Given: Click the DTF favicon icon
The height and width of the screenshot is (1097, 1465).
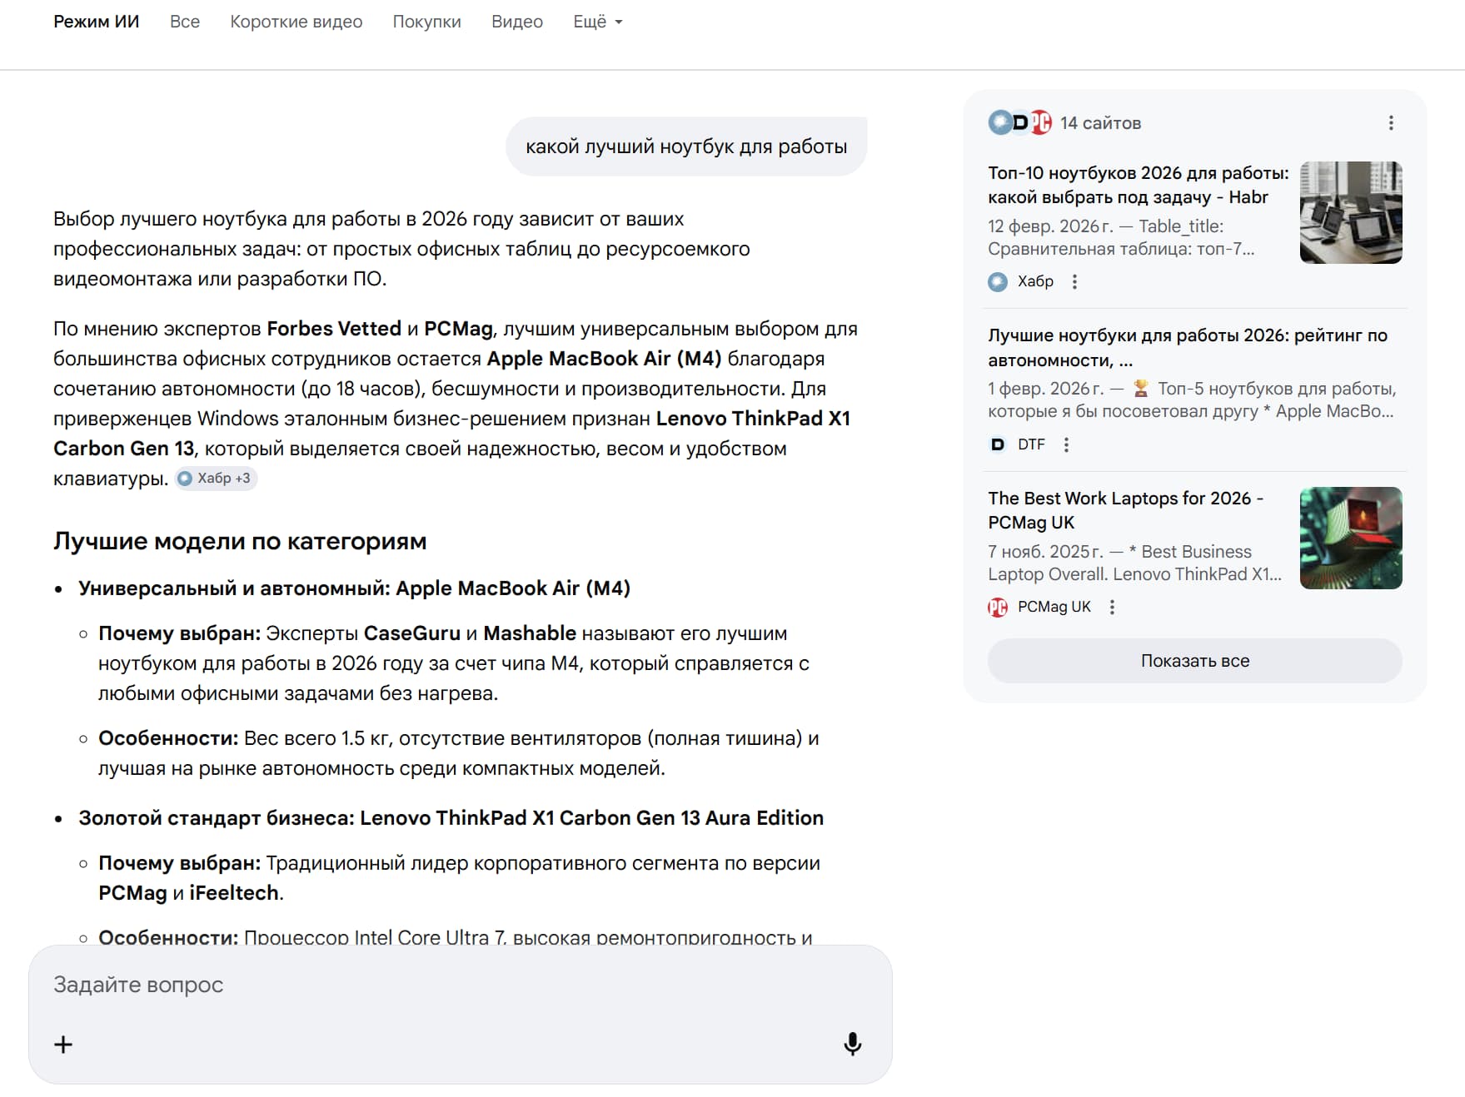Looking at the screenshot, I should click(x=998, y=444).
